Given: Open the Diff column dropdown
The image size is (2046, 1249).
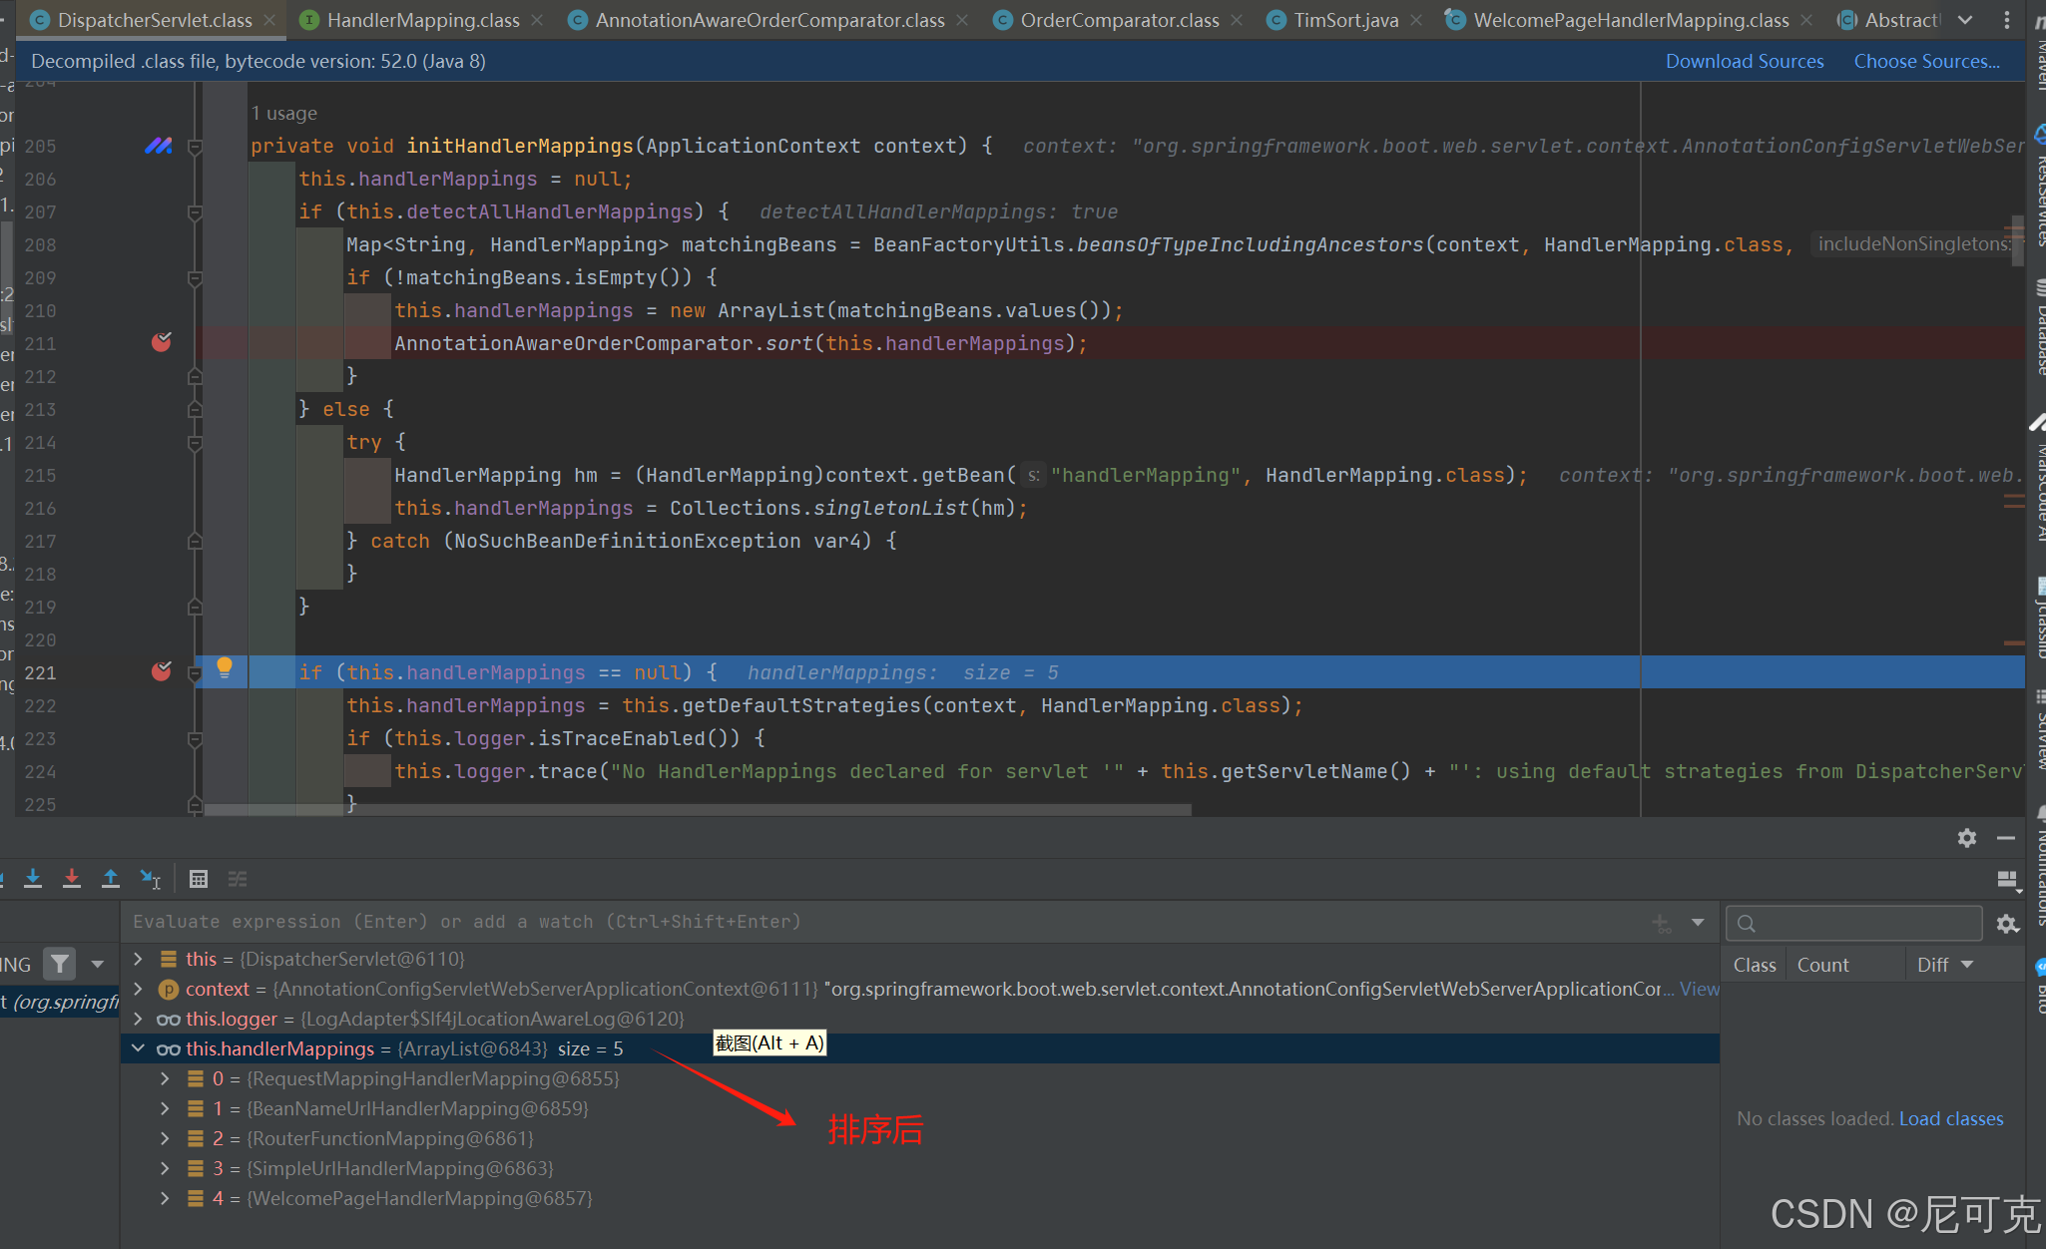Looking at the screenshot, I should (1967, 965).
